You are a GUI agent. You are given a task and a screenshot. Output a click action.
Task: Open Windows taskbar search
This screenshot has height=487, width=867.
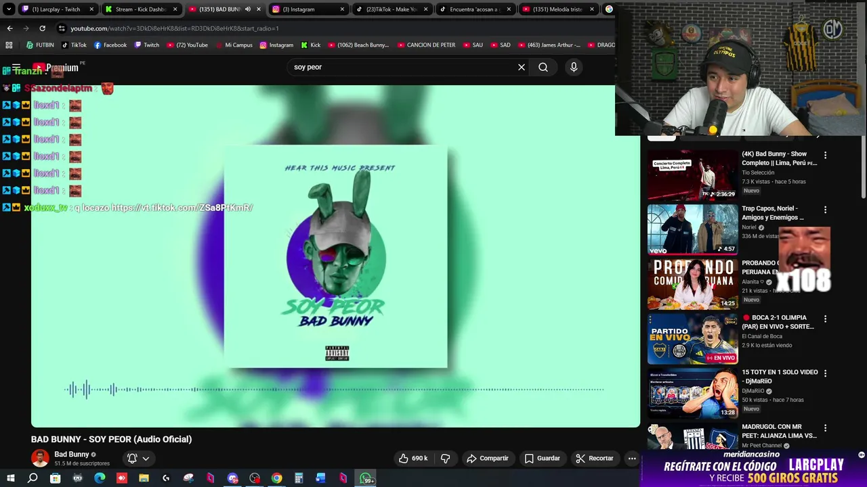click(33, 478)
